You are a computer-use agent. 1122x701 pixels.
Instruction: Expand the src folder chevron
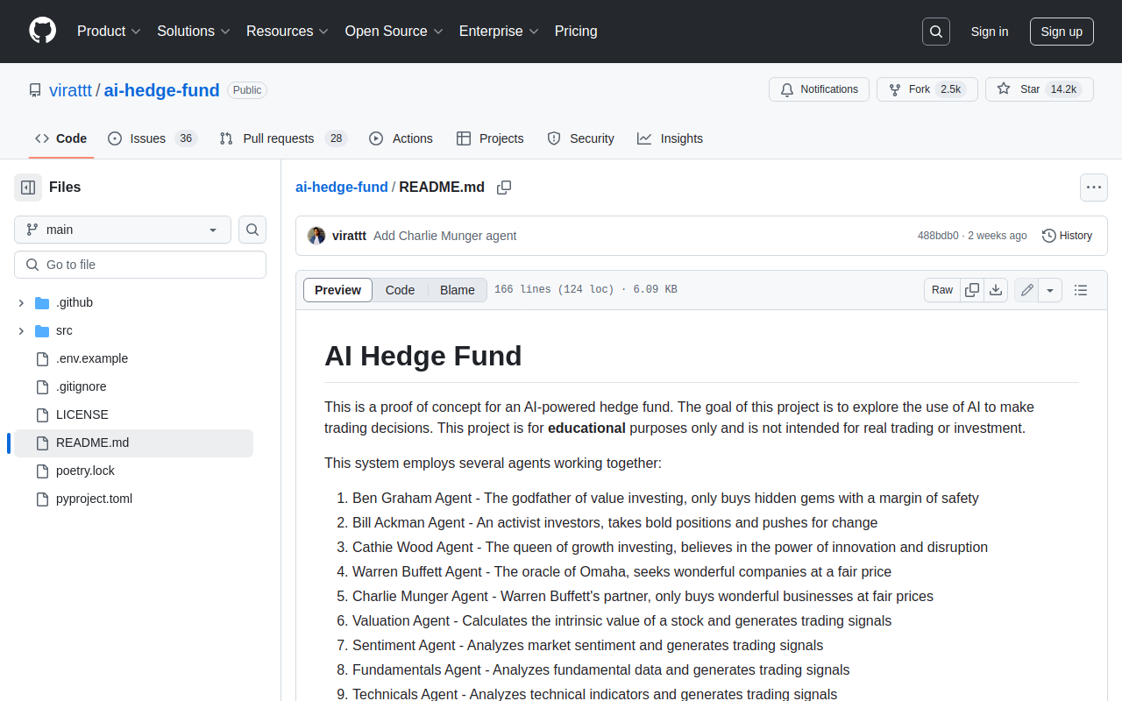(21, 331)
